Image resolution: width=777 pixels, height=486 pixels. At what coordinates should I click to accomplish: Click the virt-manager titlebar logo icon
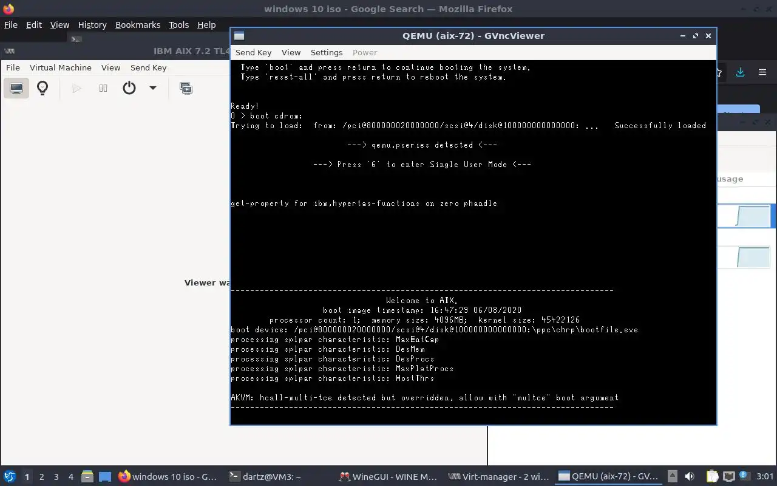click(9, 51)
